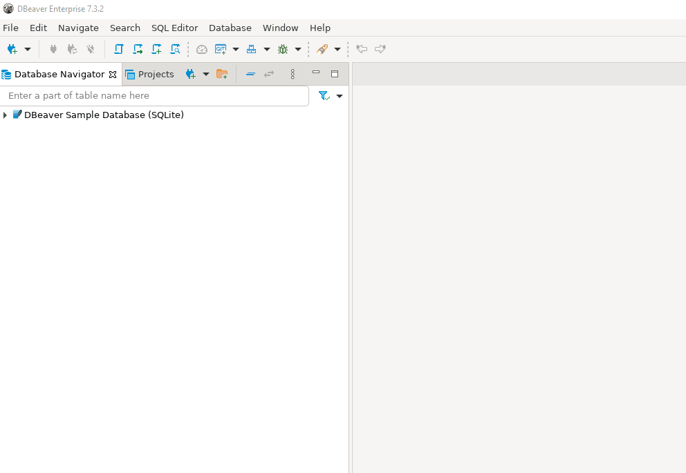Open the dropdown beside the filter funnel
Image resolution: width=686 pixels, height=473 pixels.
pyautogui.click(x=340, y=96)
